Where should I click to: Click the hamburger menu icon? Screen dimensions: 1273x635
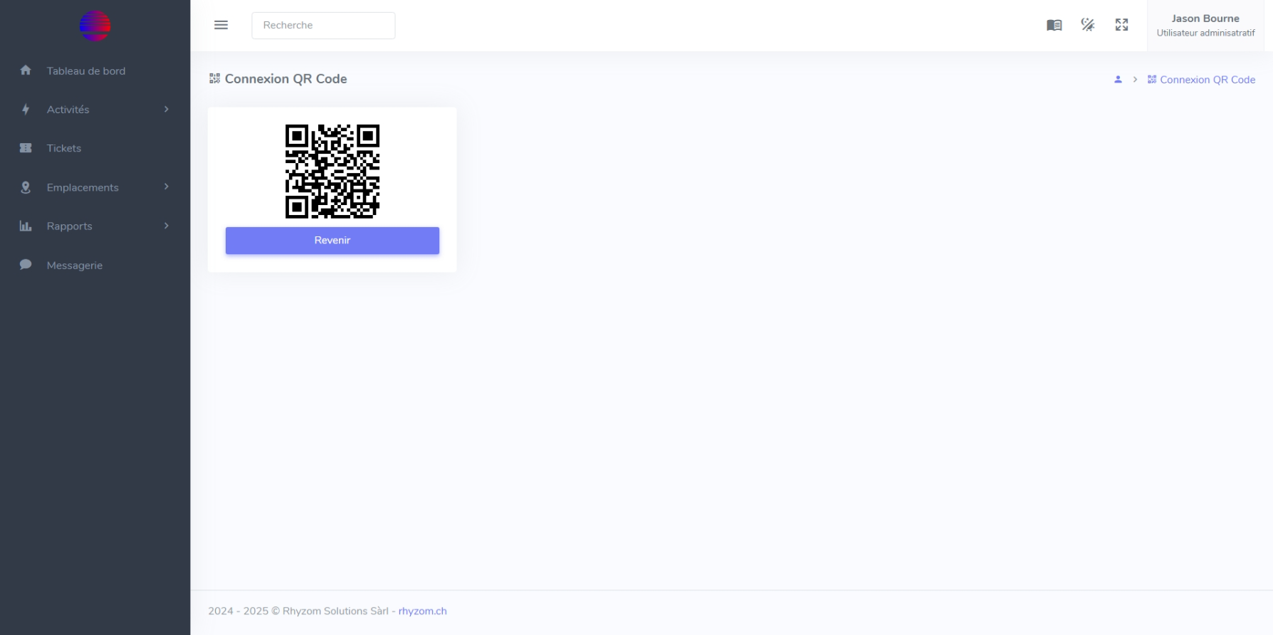[x=221, y=25]
